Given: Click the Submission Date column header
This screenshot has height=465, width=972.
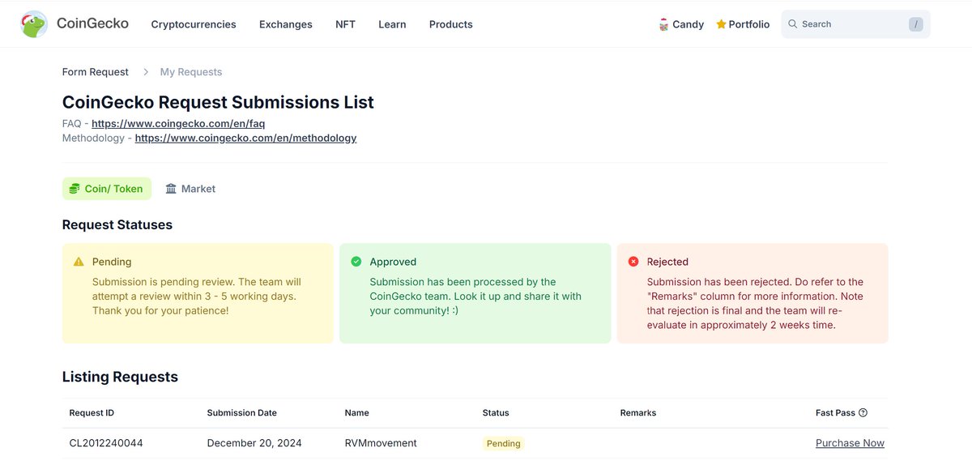Looking at the screenshot, I should pyautogui.click(x=242, y=412).
